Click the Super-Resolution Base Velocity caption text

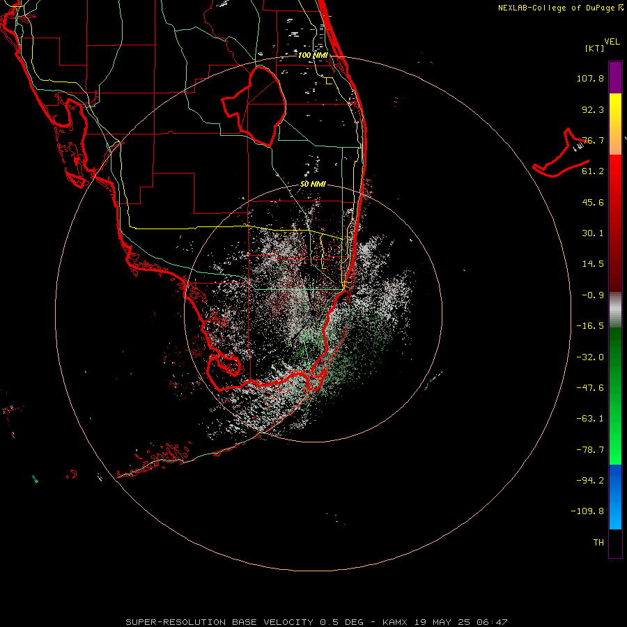(317, 622)
